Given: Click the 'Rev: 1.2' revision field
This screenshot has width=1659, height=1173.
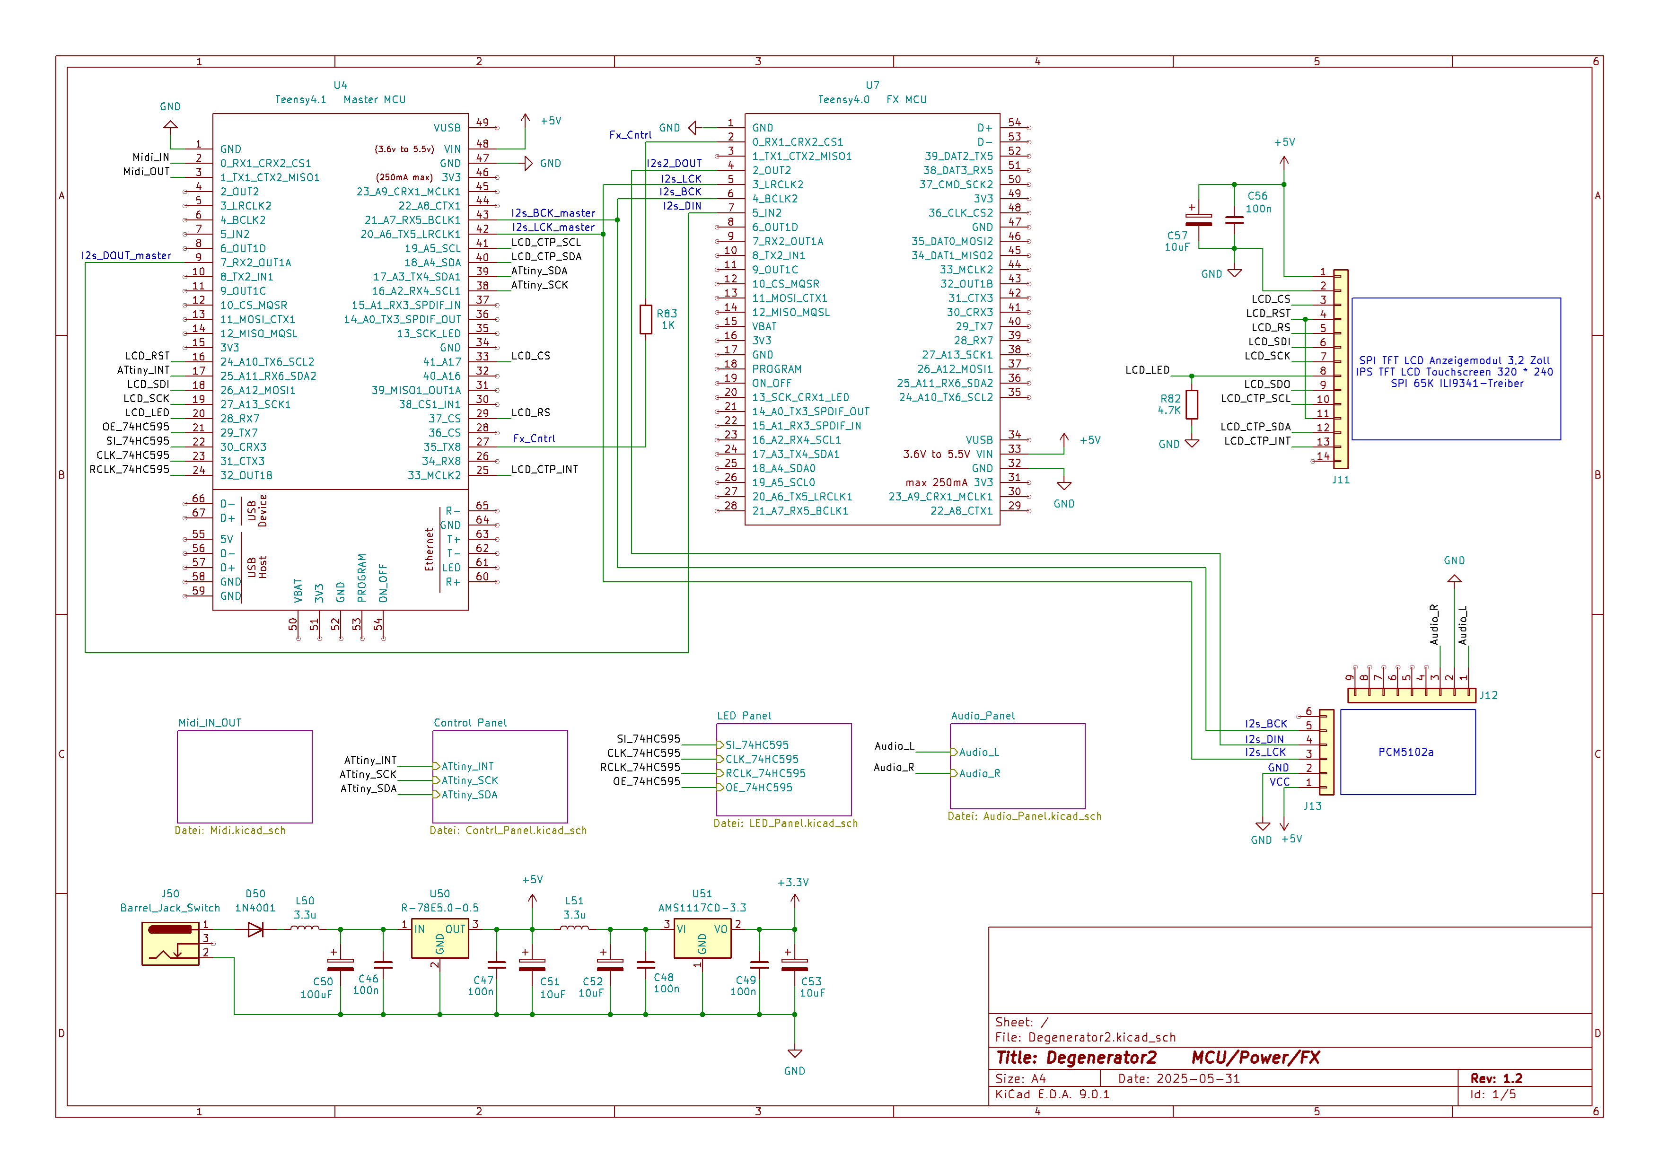Looking at the screenshot, I should tap(1496, 1078).
